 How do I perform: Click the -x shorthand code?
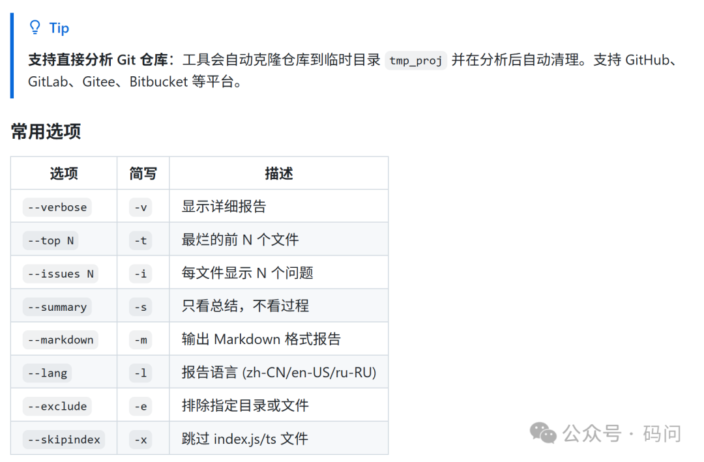pyautogui.click(x=141, y=439)
